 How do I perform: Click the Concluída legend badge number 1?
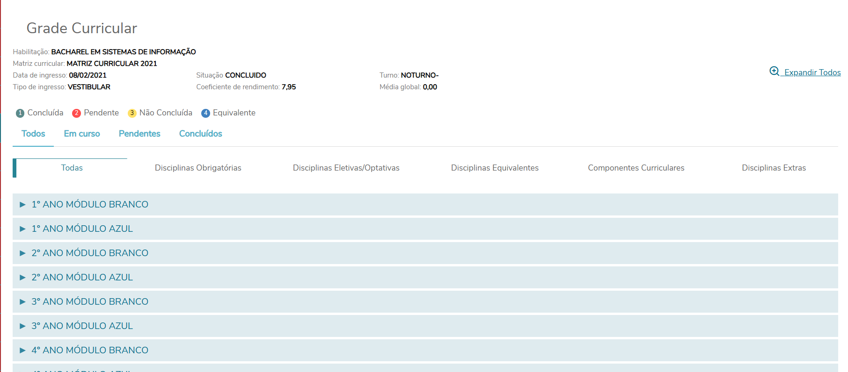[20, 113]
